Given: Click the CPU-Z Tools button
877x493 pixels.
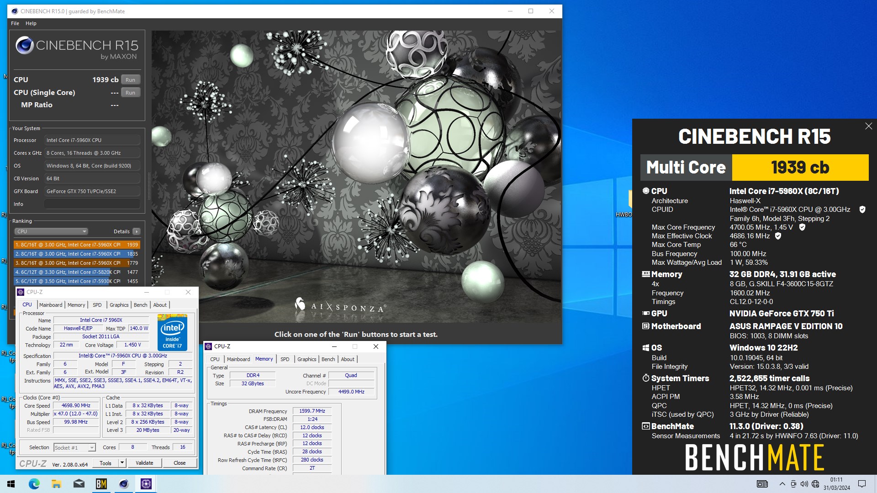Looking at the screenshot, I should (106, 463).
